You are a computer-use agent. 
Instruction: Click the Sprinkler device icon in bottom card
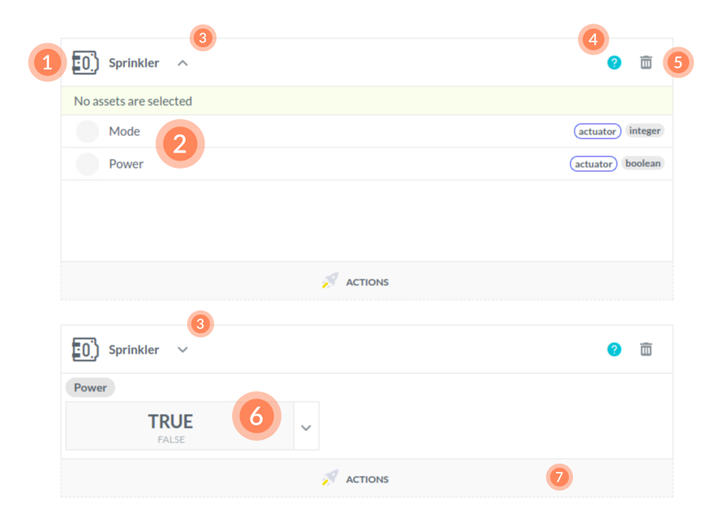pyautogui.click(x=85, y=350)
